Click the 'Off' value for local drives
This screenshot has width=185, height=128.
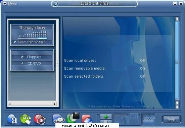(x=143, y=60)
